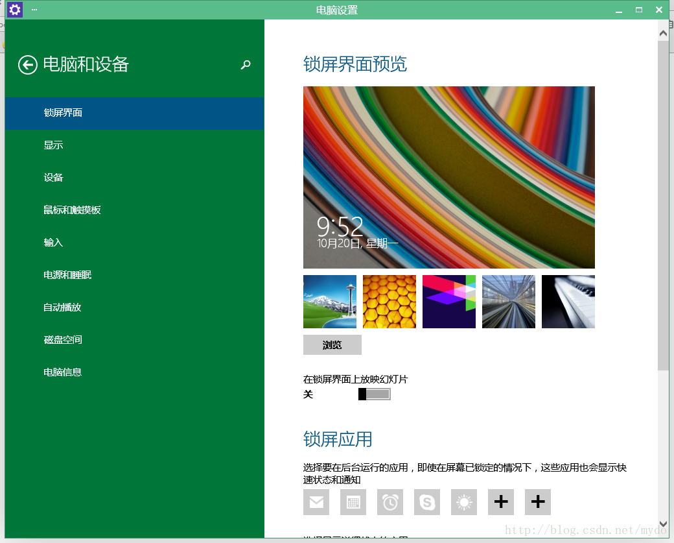Image resolution: width=674 pixels, height=543 pixels.
Task: Click the 浏览 button
Action: point(332,344)
